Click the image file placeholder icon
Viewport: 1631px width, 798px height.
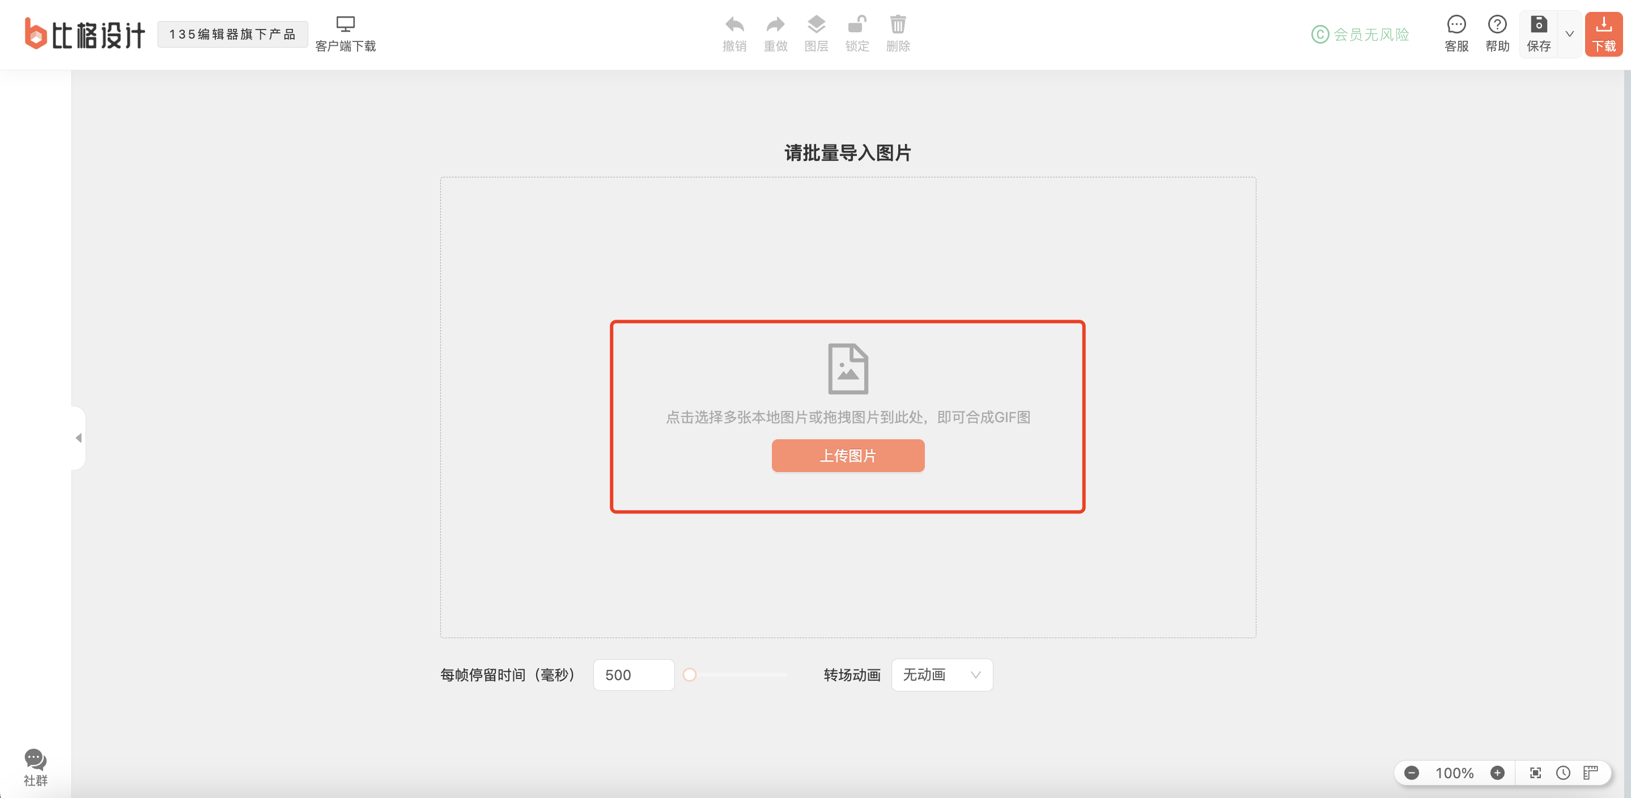[848, 368]
